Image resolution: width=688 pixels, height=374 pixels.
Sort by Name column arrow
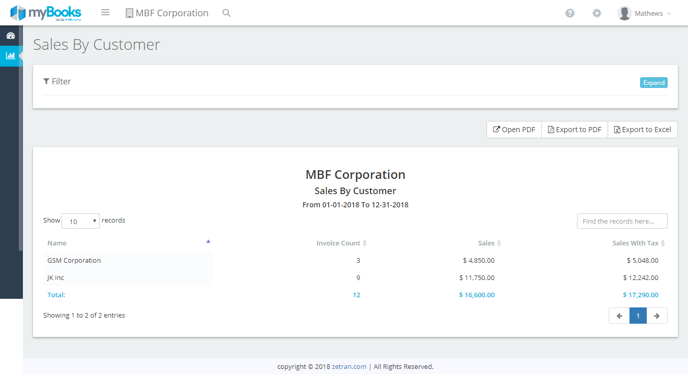[208, 241]
